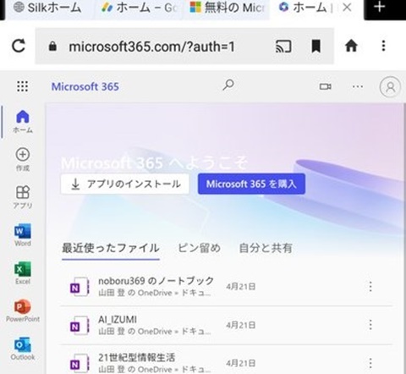Tap the cast screen icon

tap(283, 47)
